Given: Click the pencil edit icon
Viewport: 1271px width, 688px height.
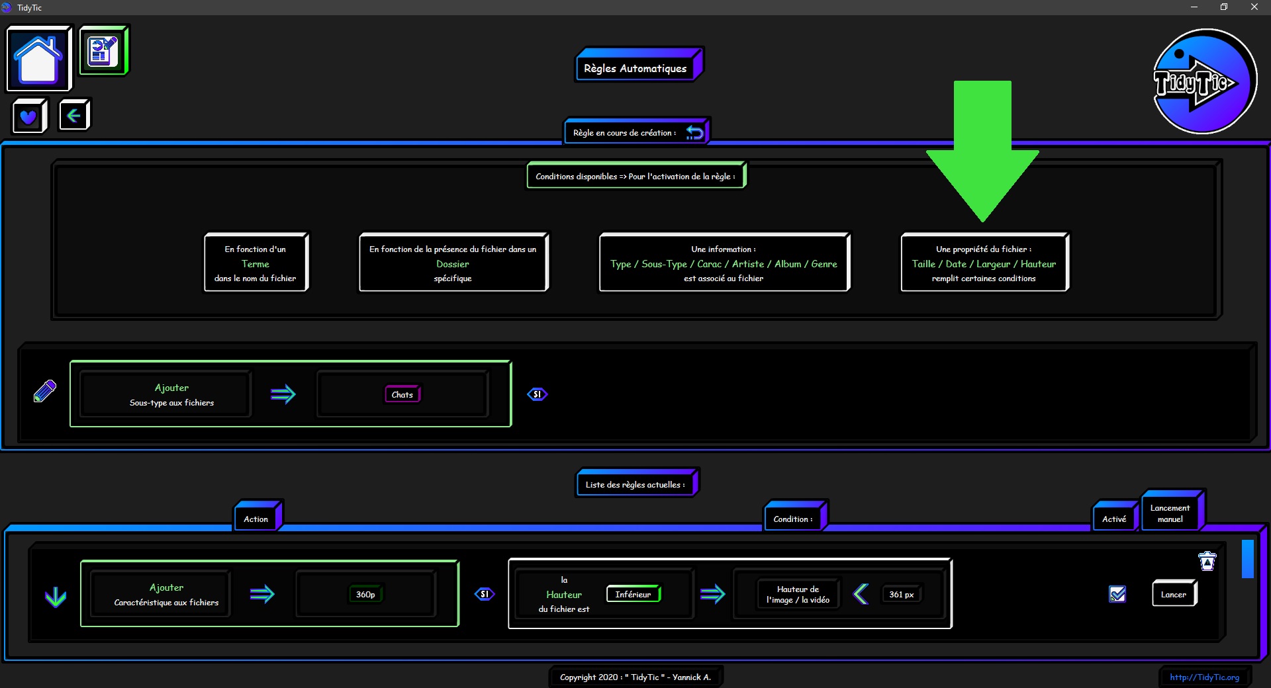Looking at the screenshot, I should tap(44, 391).
